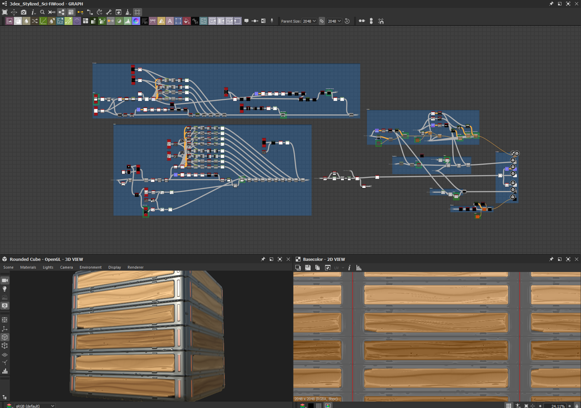
Task: Open the Environment menu in 3D view
Action: tap(91, 267)
